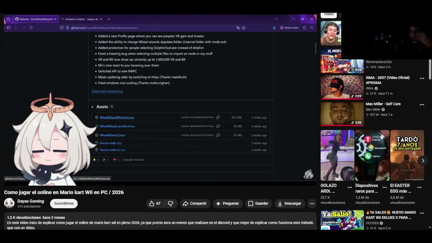Open the Preguntar AI assistant
The image size is (432, 243).
227,204
